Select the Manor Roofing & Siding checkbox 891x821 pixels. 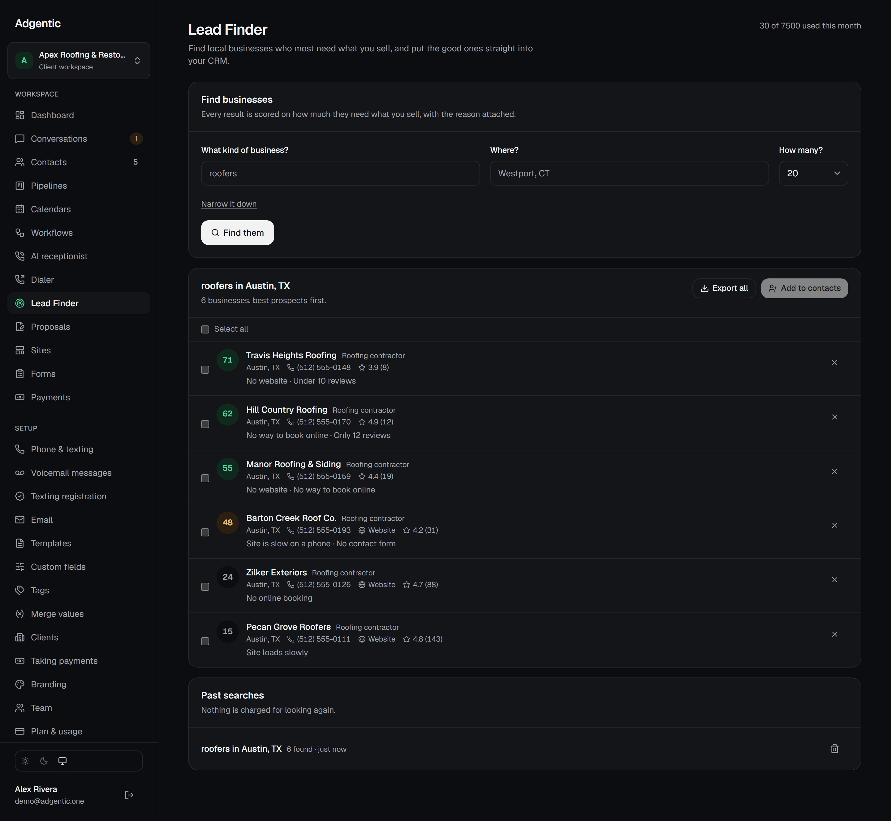205,478
